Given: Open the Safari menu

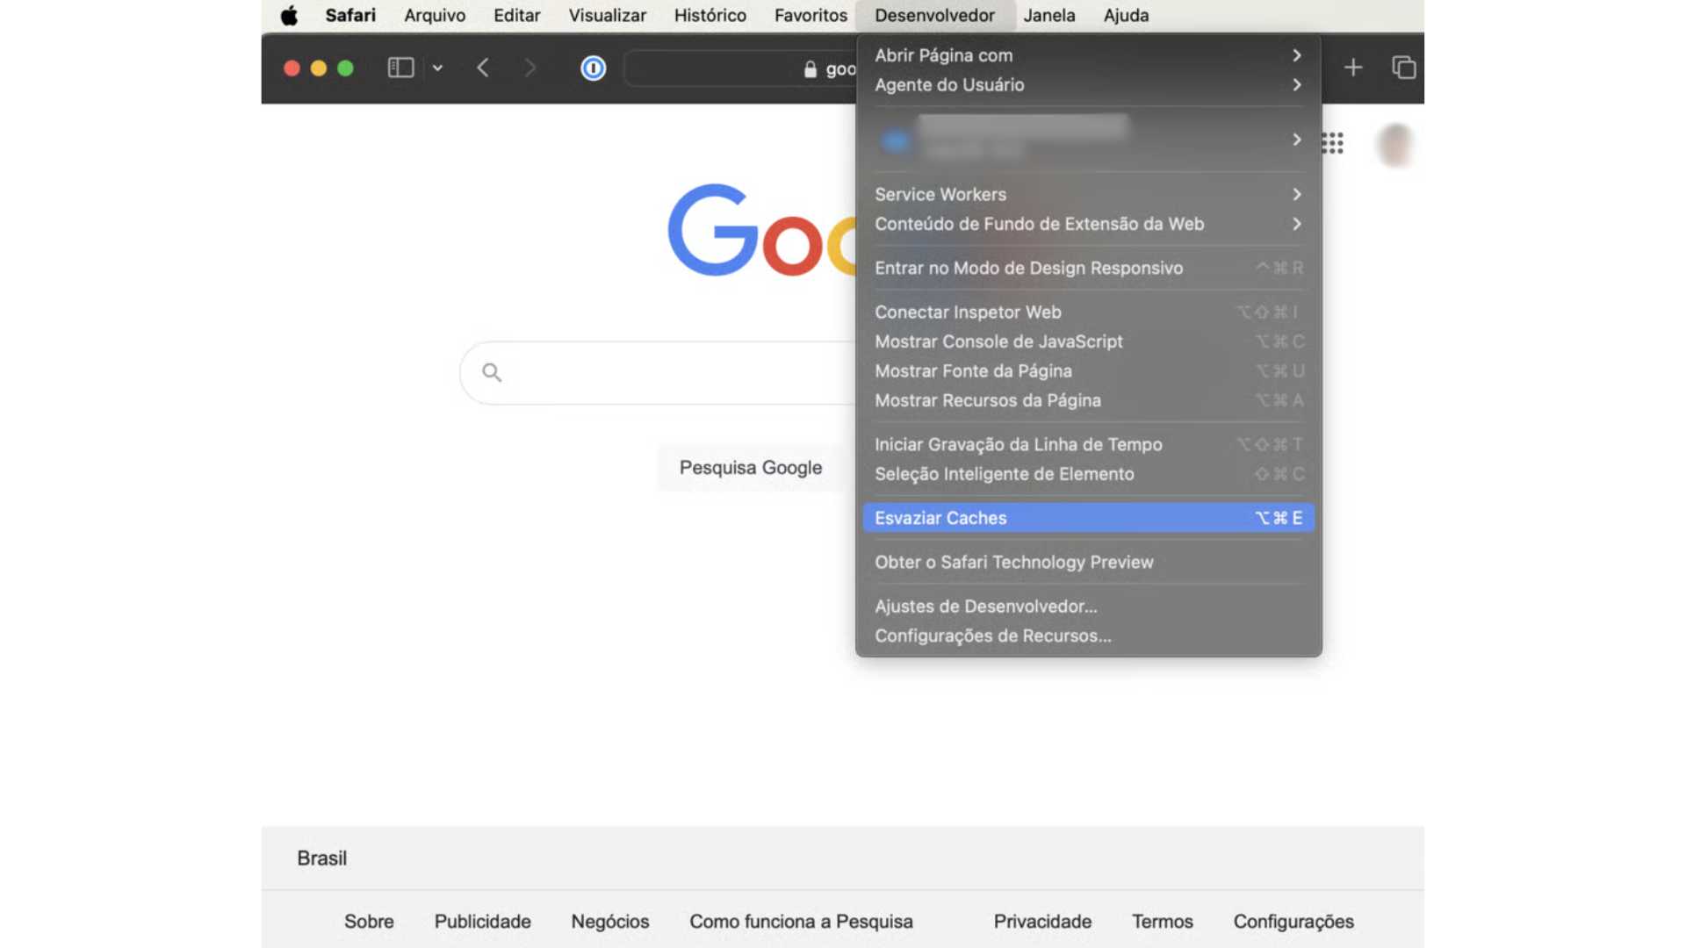Looking at the screenshot, I should click(350, 15).
